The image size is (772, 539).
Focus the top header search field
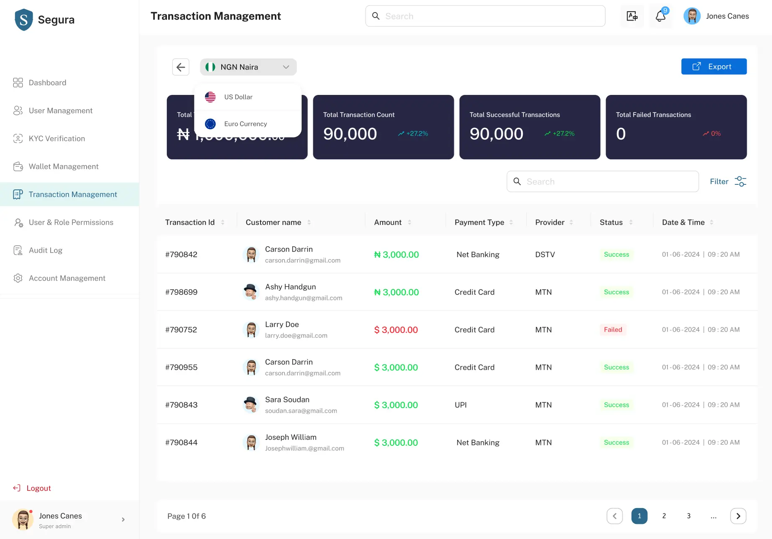pos(485,16)
